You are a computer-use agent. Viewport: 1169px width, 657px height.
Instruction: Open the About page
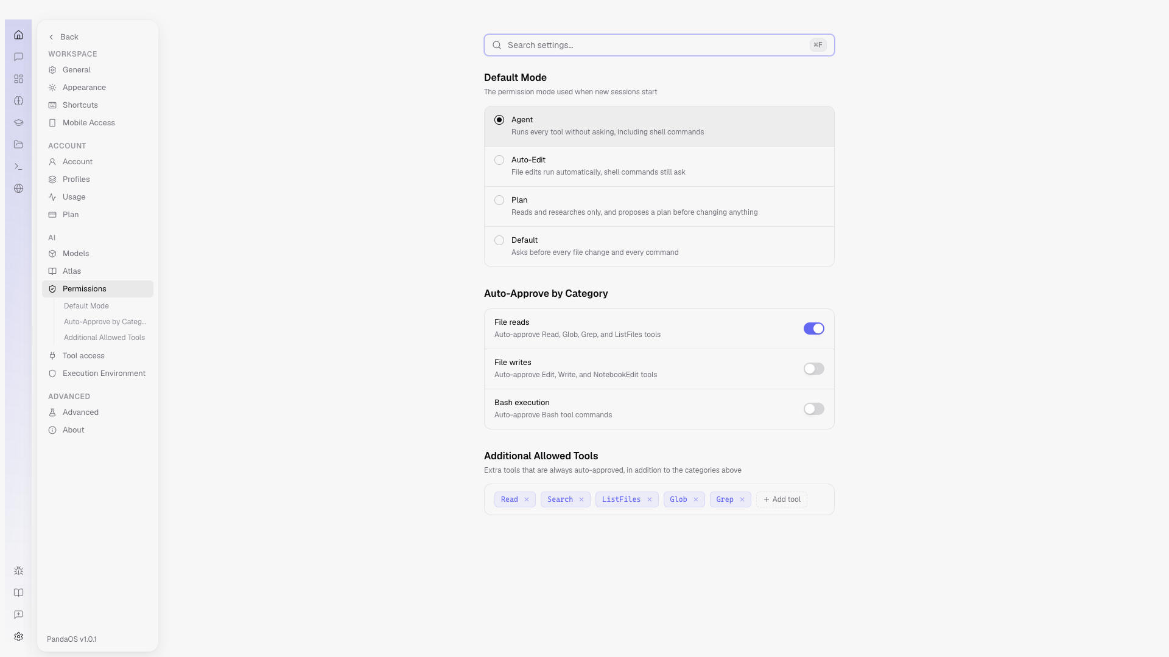coord(97,430)
